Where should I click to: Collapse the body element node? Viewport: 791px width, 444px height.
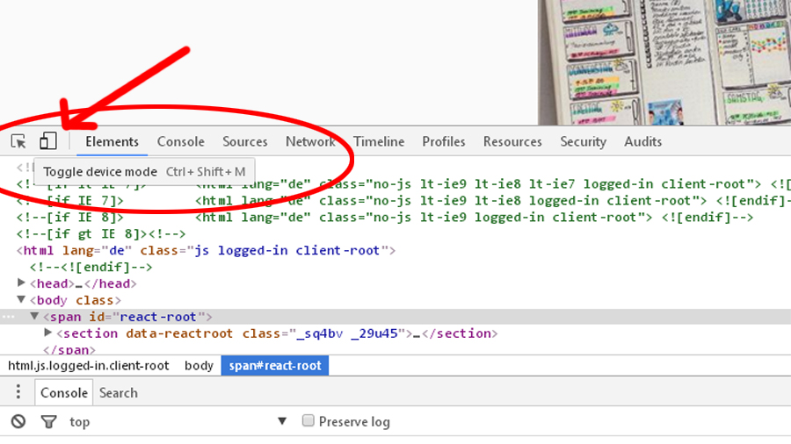point(21,299)
